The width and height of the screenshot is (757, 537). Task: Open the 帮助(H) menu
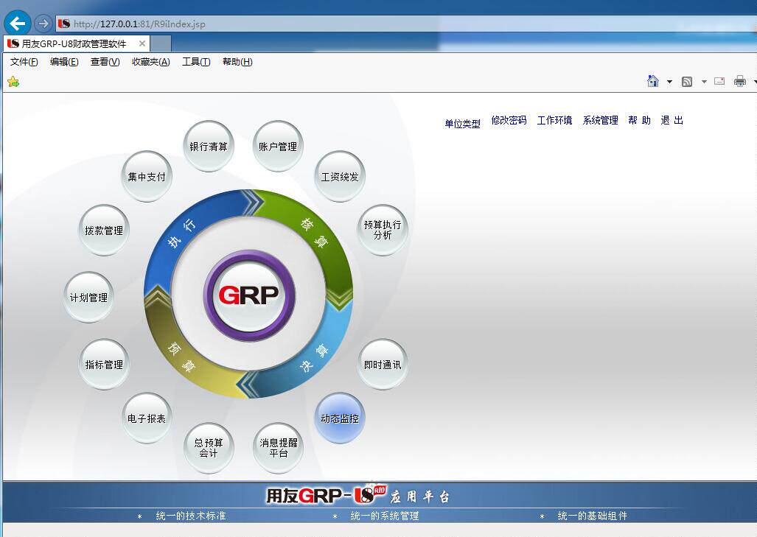pos(237,62)
